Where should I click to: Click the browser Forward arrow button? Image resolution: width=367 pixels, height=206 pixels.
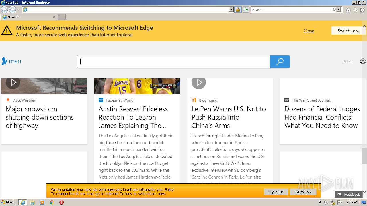coord(12,9)
